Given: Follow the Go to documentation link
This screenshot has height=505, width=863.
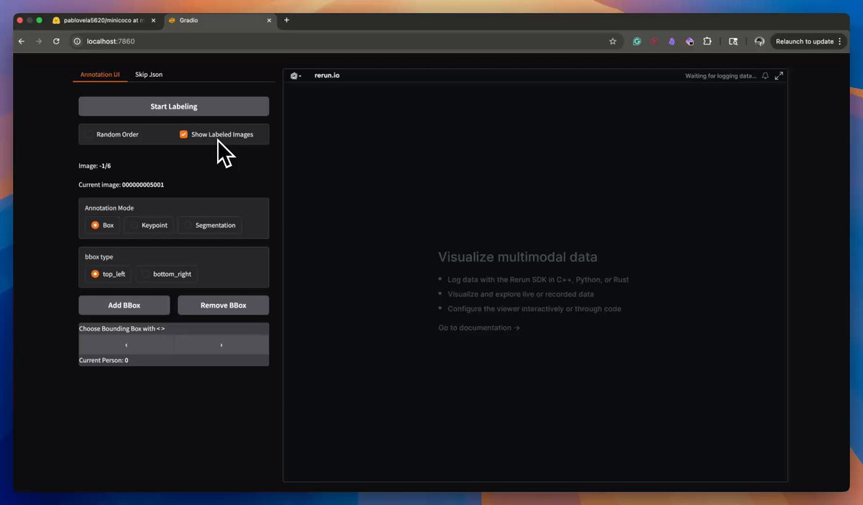Looking at the screenshot, I should 479,328.
